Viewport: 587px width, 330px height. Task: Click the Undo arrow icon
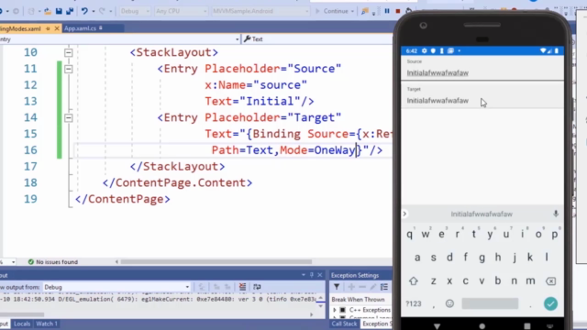point(84,11)
